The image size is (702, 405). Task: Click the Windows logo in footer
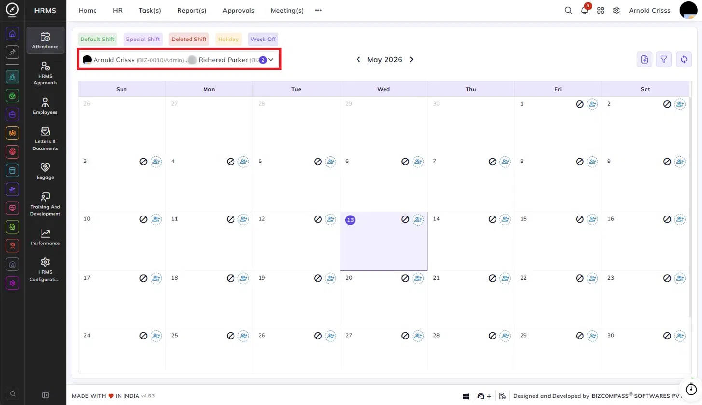(466, 396)
